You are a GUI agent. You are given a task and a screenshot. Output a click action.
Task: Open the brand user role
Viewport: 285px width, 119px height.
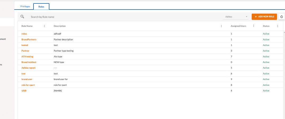[27, 79]
